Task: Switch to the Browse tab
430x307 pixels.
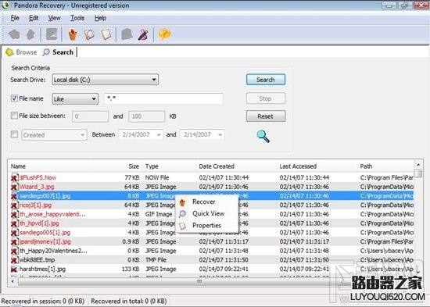Action: (21, 52)
